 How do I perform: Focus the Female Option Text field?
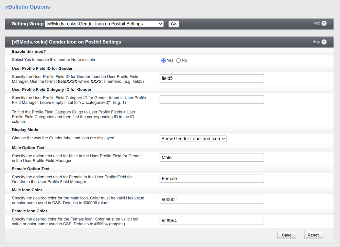pos(212,179)
